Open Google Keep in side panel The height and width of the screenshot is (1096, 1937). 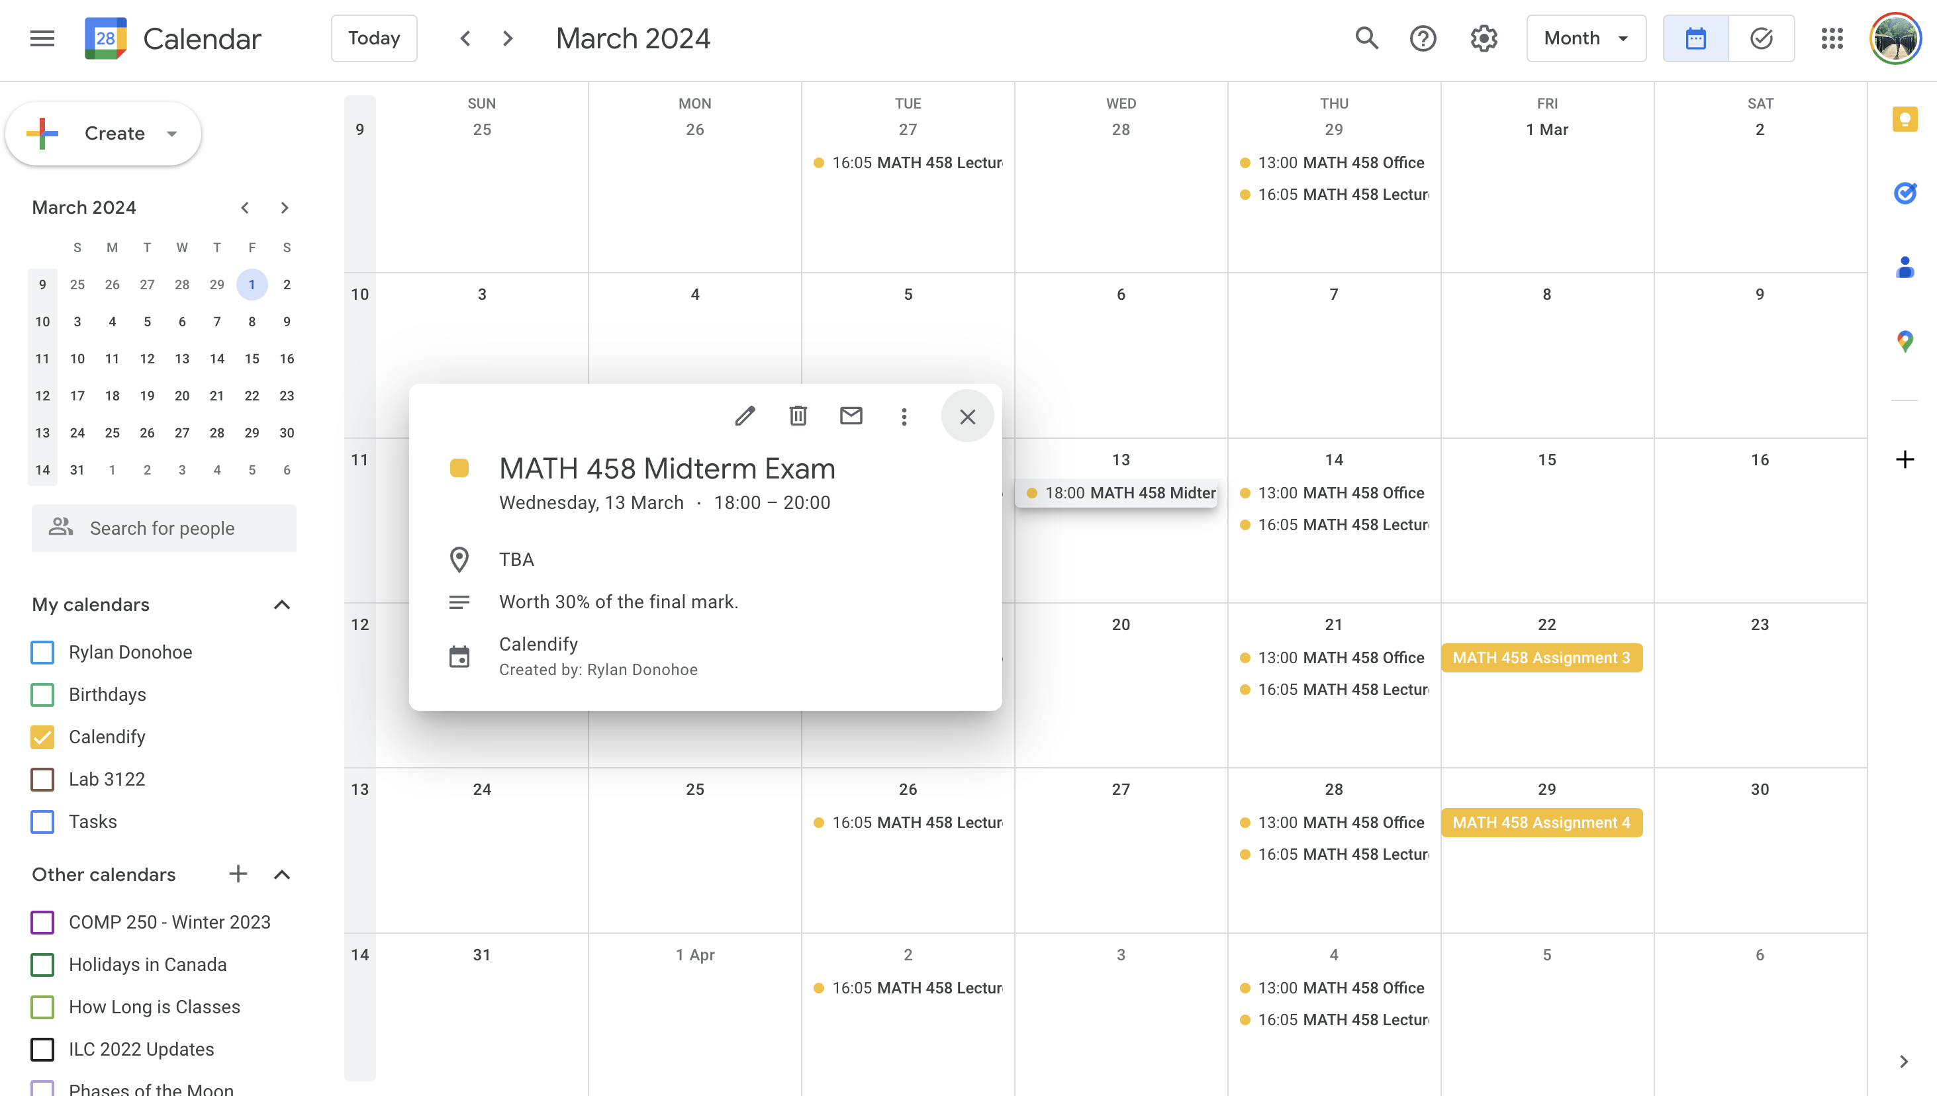pyautogui.click(x=1905, y=119)
